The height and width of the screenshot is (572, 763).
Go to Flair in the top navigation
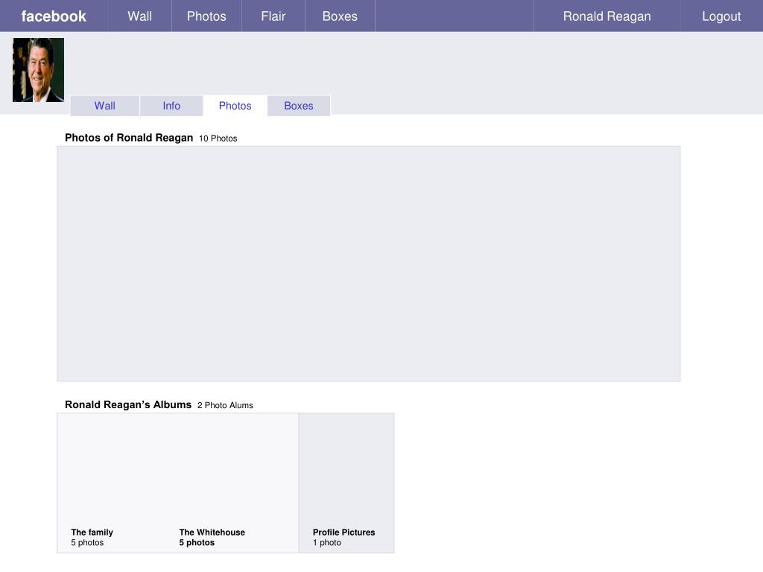click(273, 16)
